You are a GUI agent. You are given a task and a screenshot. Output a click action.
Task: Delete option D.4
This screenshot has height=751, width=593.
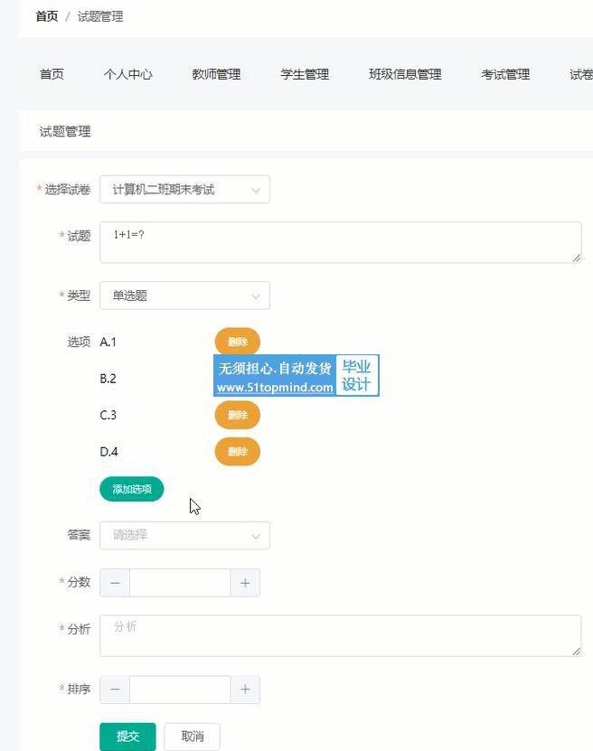coord(237,452)
